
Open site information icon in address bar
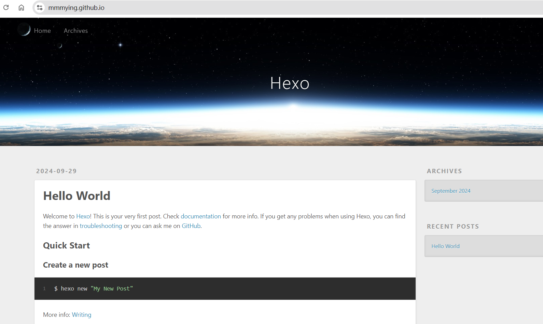click(40, 8)
